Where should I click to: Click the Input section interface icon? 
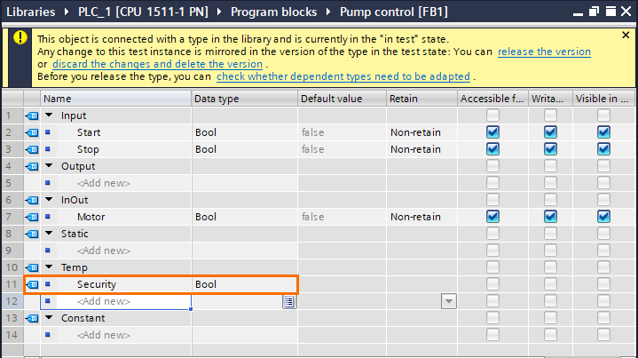pyautogui.click(x=32, y=115)
